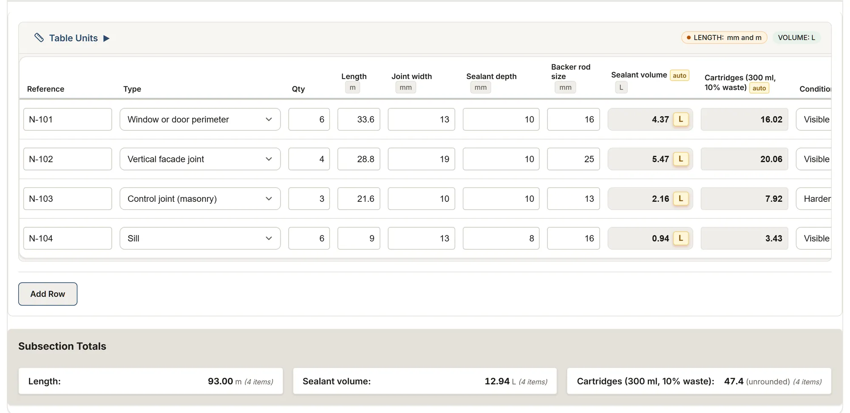Click the Length field showing 33.6
Image resolution: width=850 pixels, height=413 pixels.
pyautogui.click(x=359, y=119)
